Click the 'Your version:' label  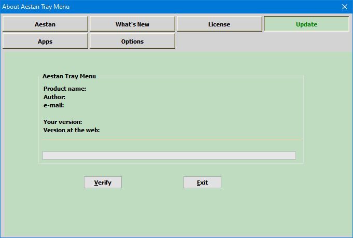click(x=63, y=122)
